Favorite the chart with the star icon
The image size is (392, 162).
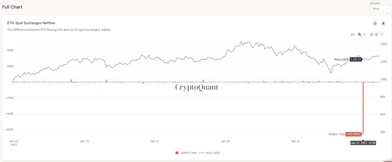375,23
